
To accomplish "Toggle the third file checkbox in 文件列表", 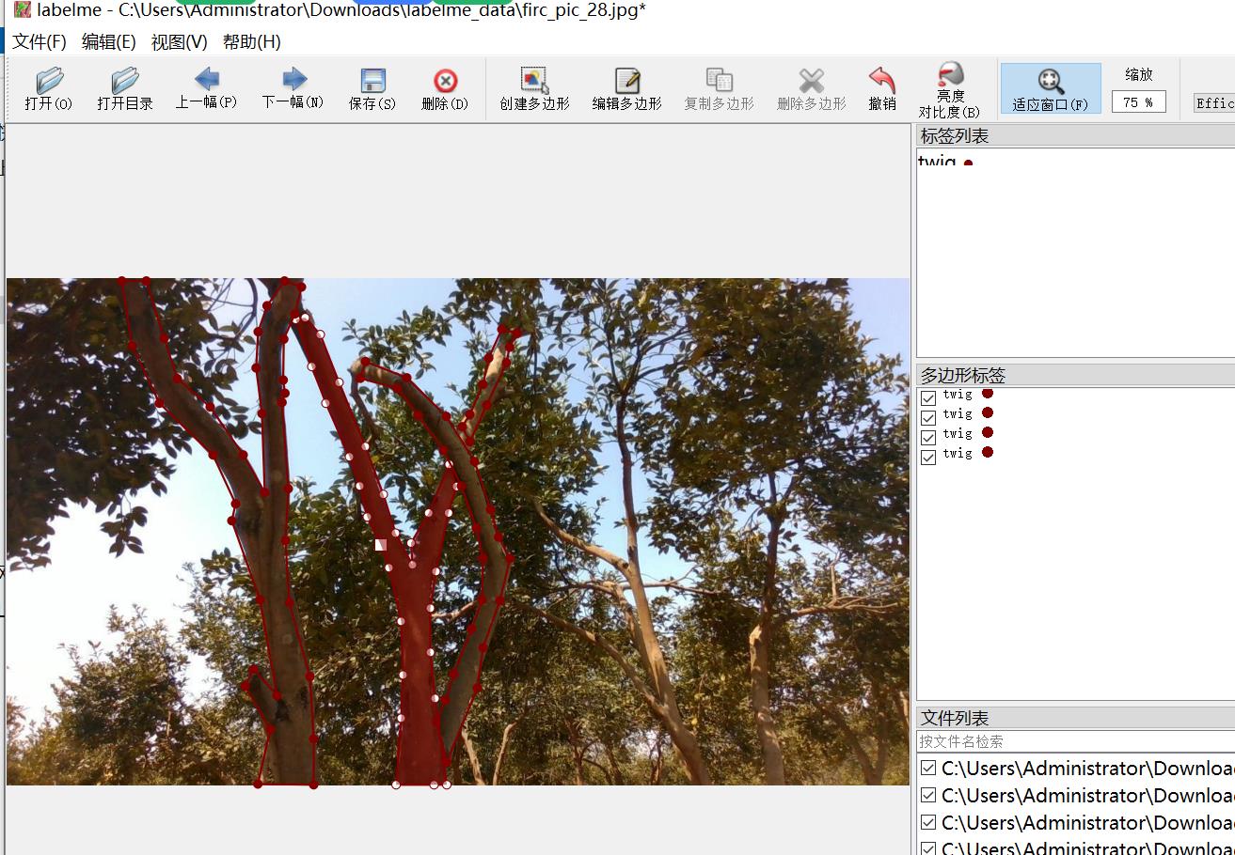I will pos(928,823).
